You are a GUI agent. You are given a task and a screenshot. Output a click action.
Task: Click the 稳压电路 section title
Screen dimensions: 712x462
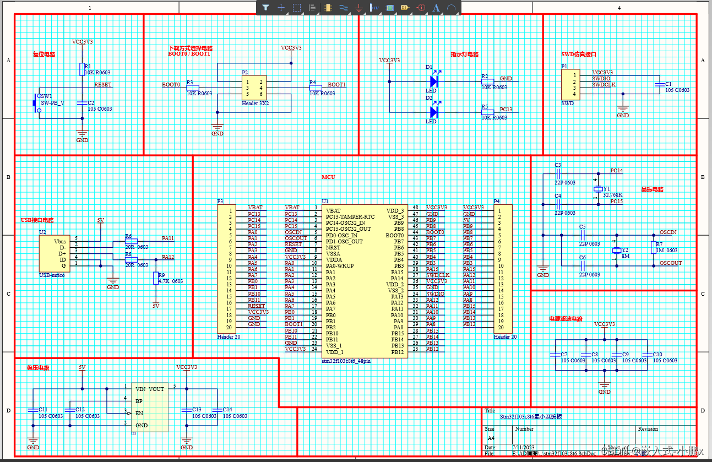(x=38, y=367)
